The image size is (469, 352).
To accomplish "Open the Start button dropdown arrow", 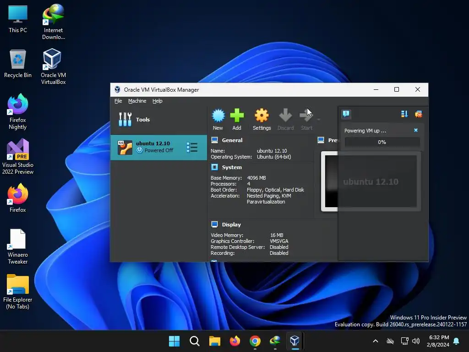I will [319, 120].
